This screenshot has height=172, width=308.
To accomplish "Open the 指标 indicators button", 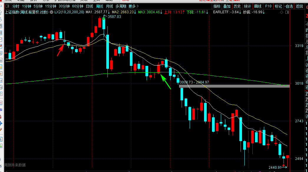I will pyautogui.click(x=217, y=6).
